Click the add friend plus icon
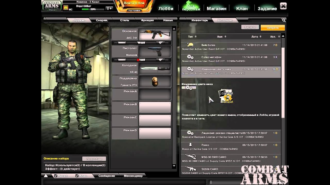The image size is (330, 185). click(x=109, y=8)
